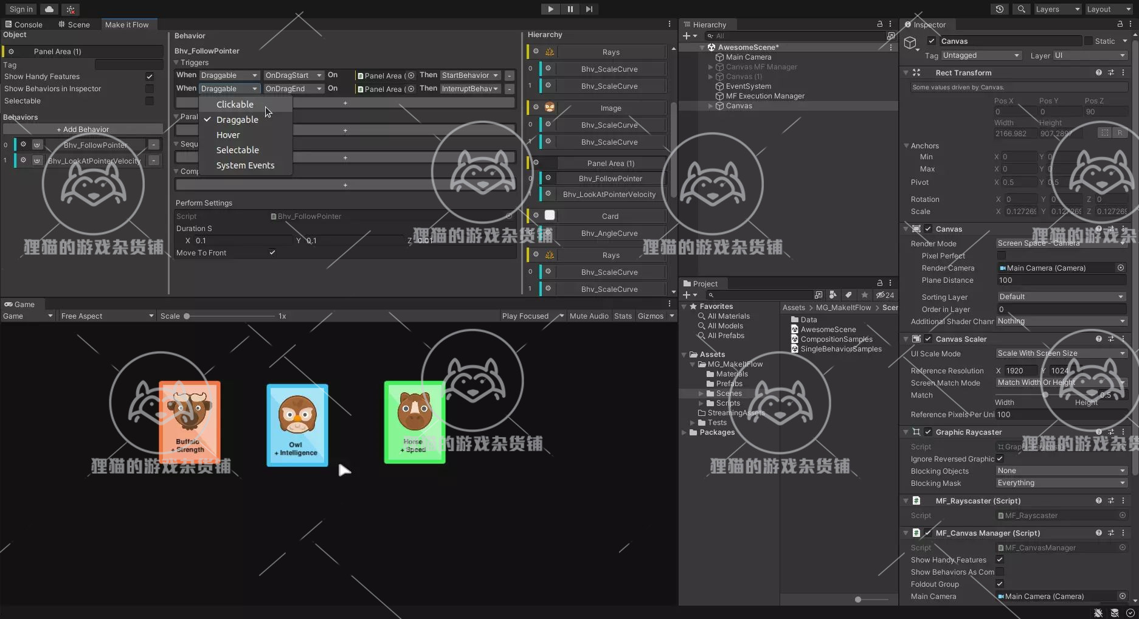Collapse the AwesomeScene expander in Hierarchy
The height and width of the screenshot is (619, 1139).
pos(702,47)
